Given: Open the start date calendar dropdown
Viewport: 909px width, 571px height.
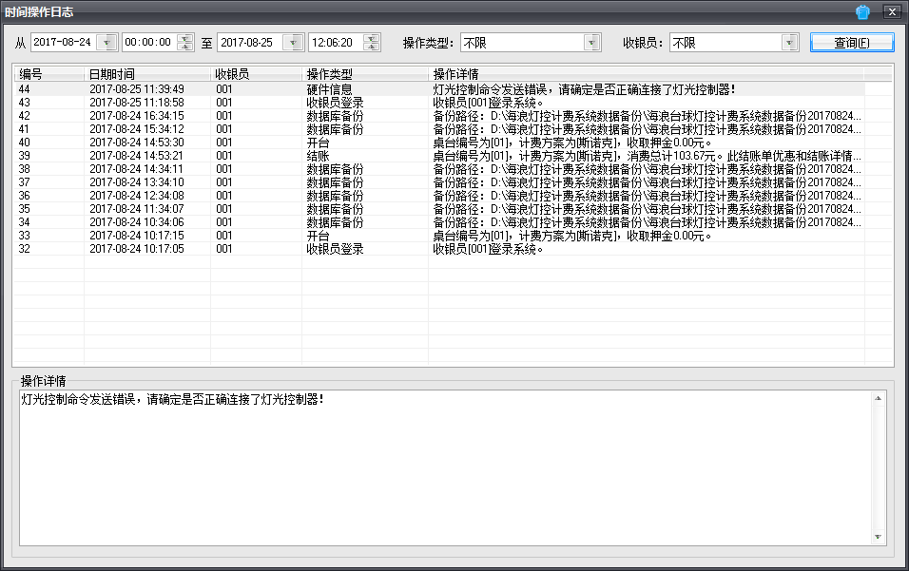Looking at the screenshot, I should [107, 43].
